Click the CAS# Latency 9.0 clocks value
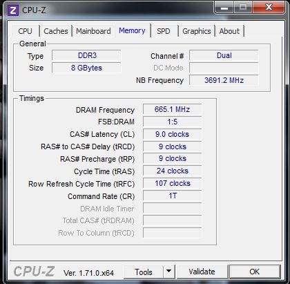Viewport: 290px width, 284px height. (x=172, y=134)
